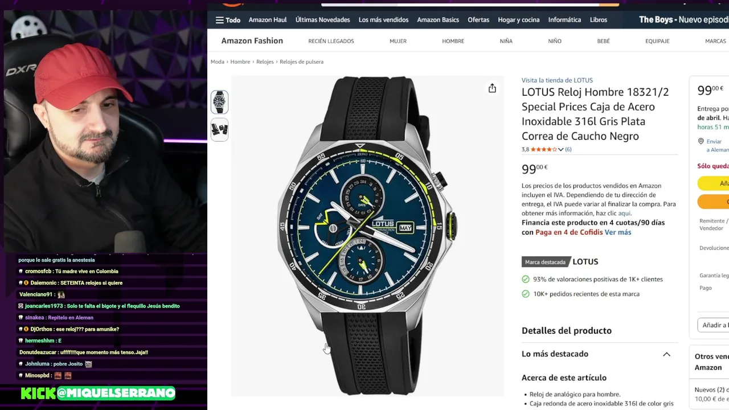Click the location pin delivery icon
Image resolution: width=729 pixels, height=410 pixels.
tap(701, 141)
